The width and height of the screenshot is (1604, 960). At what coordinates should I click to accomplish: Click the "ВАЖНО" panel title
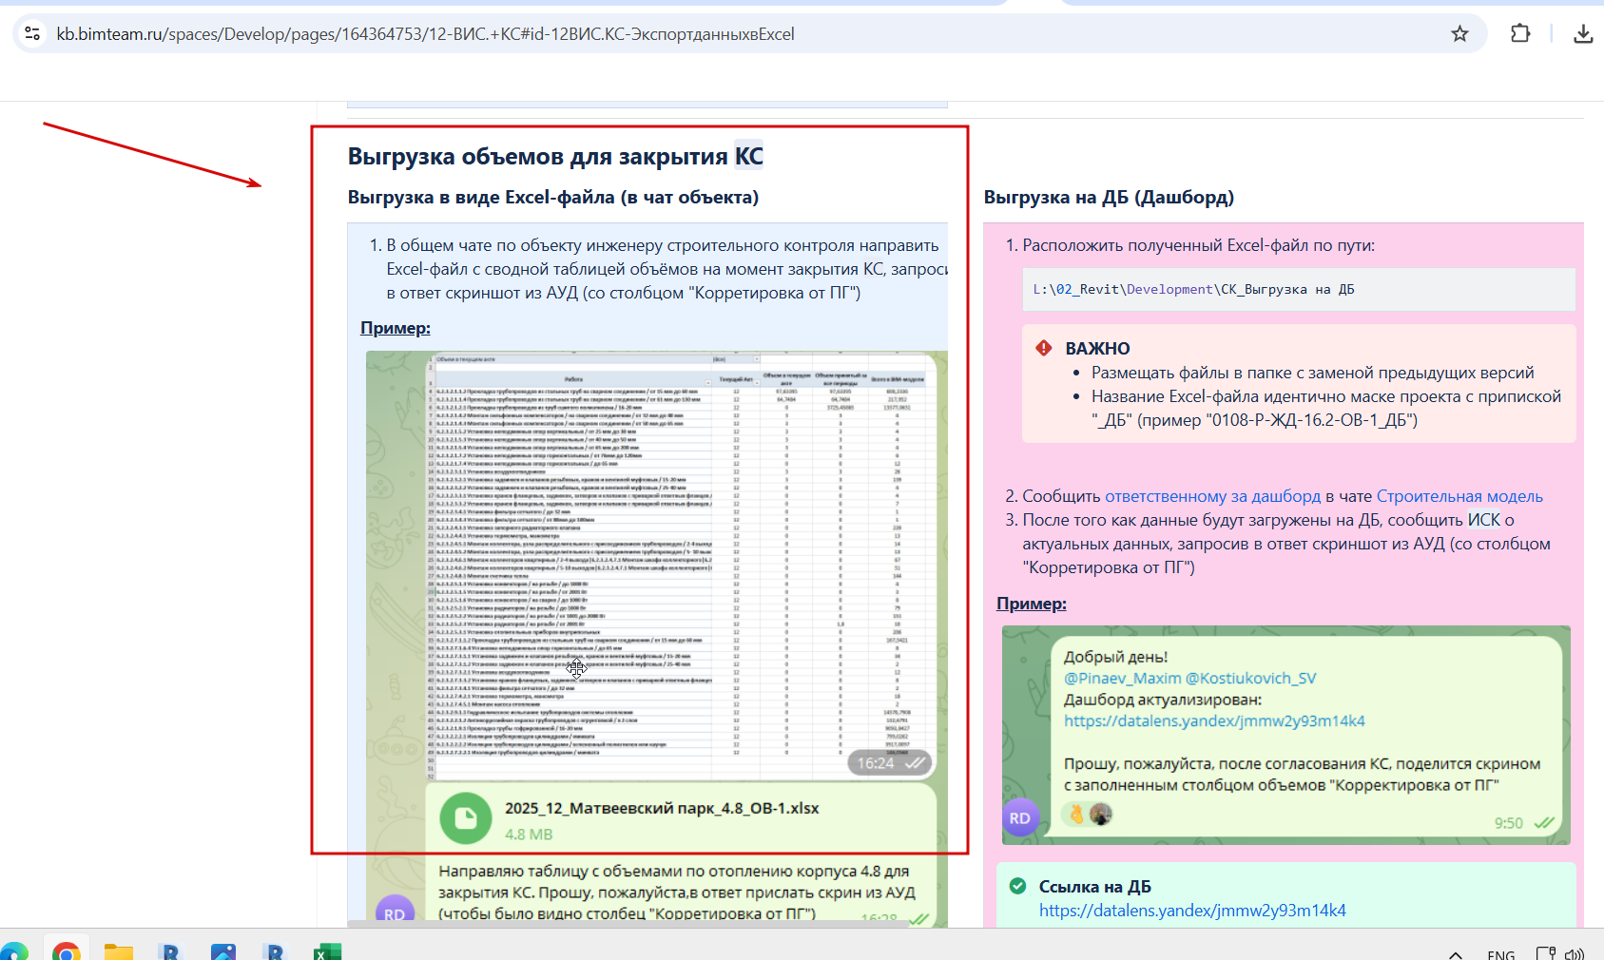[1098, 349]
